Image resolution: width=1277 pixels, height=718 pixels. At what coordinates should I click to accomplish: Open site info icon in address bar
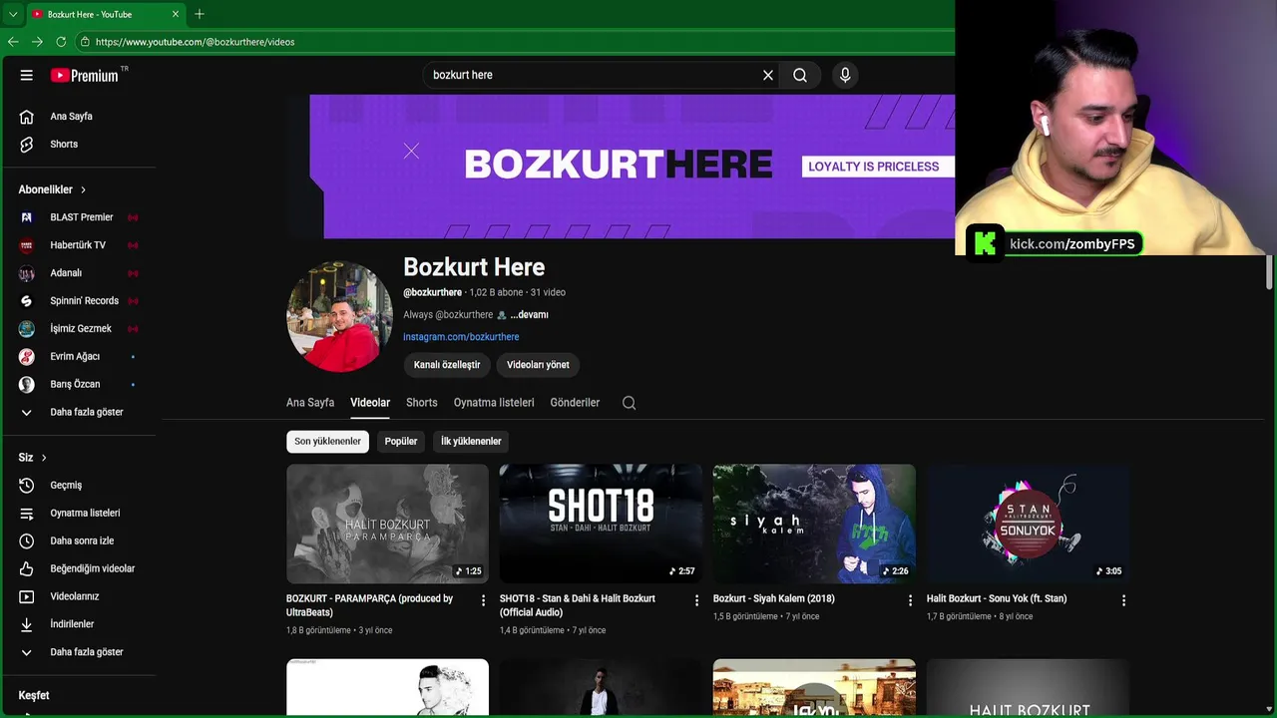click(85, 42)
